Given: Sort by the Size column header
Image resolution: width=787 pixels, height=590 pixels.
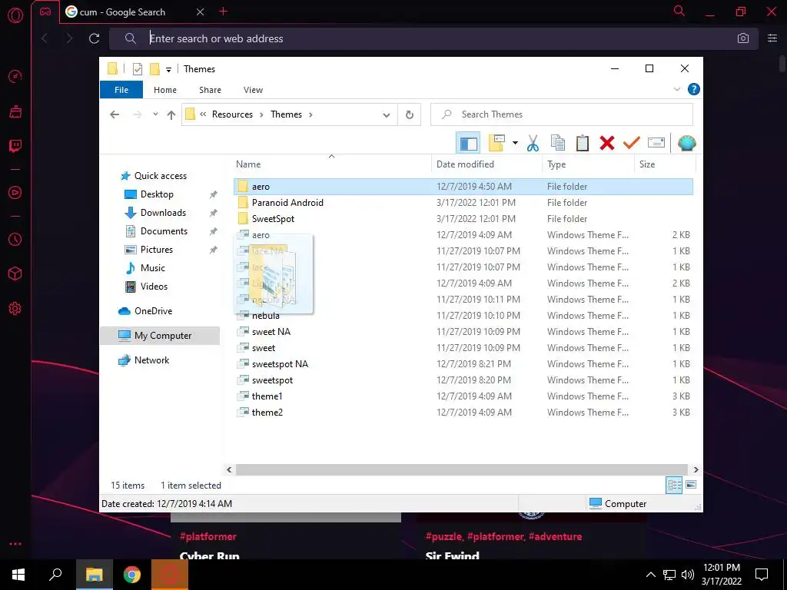Looking at the screenshot, I should coord(665,164).
